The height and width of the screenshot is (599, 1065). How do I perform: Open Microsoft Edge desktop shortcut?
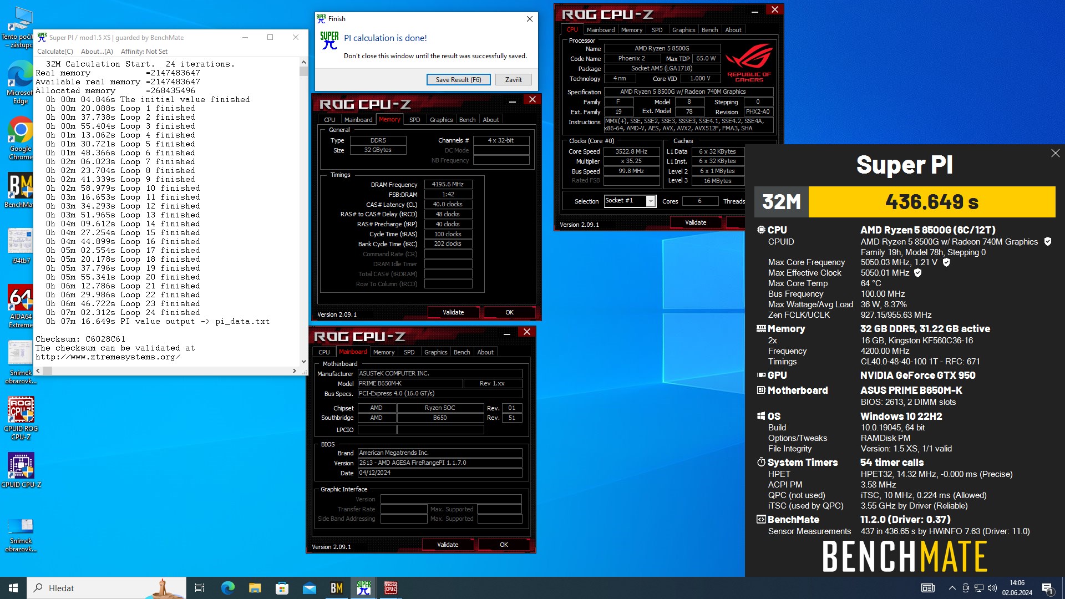pyautogui.click(x=21, y=82)
